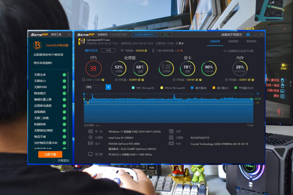
Task: Tick the 该游戏不再显示 checkbox
Action: (219, 35)
